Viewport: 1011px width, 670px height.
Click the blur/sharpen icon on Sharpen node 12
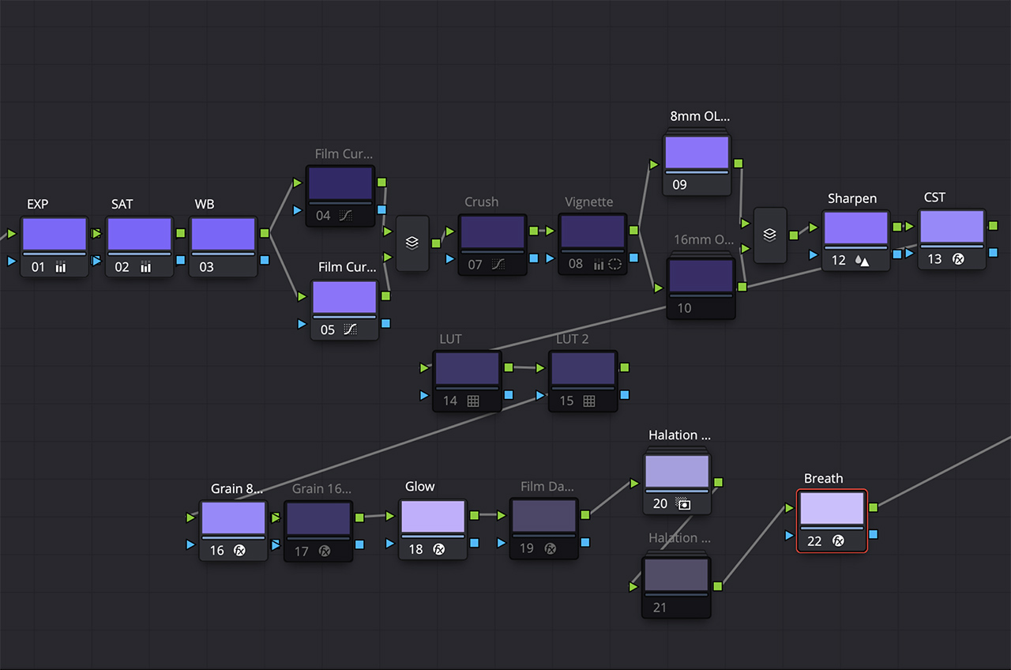pos(862,260)
